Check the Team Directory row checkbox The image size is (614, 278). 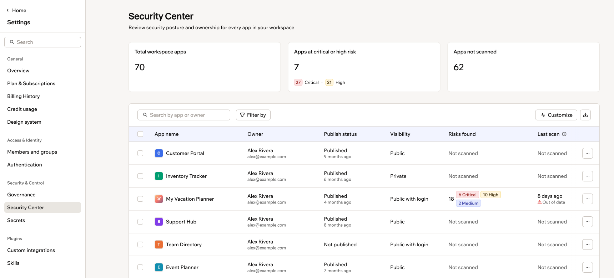[140, 244]
